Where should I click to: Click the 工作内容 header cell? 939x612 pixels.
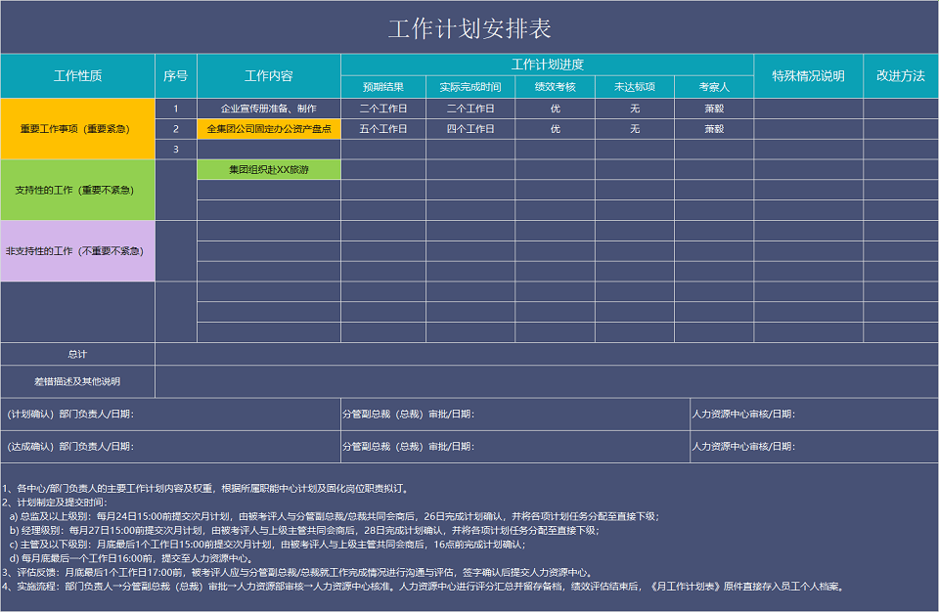(268, 76)
